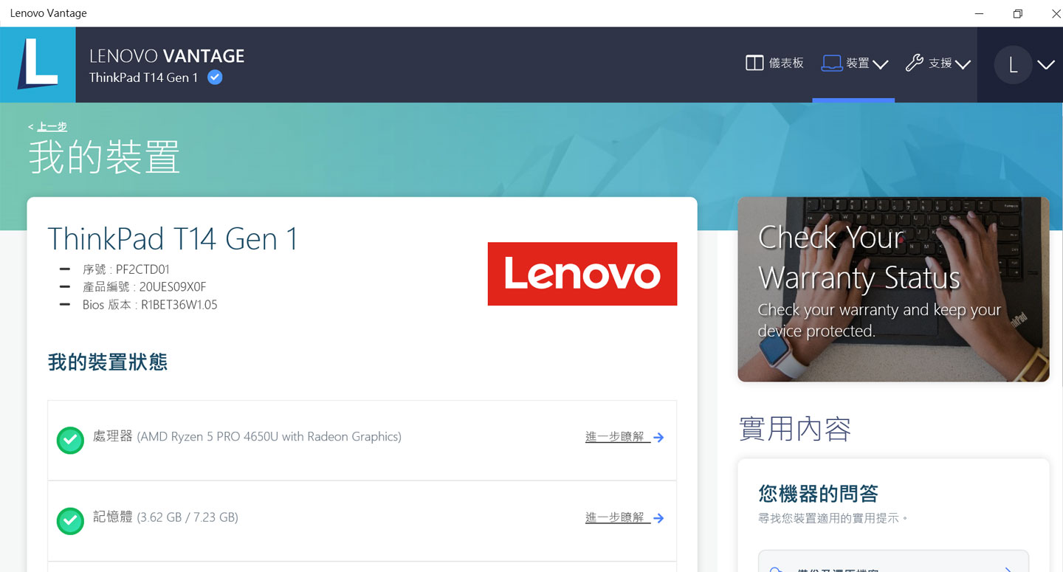Open the Check Your Warranty Status card

893,289
